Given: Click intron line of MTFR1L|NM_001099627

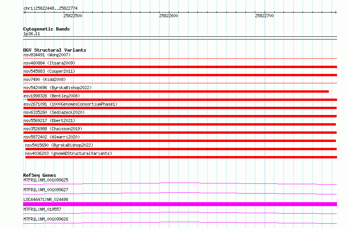Looking at the screenshot, I should 180,193.
